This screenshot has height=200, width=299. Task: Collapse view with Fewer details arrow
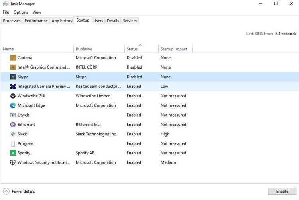click(x=6, y=191)
